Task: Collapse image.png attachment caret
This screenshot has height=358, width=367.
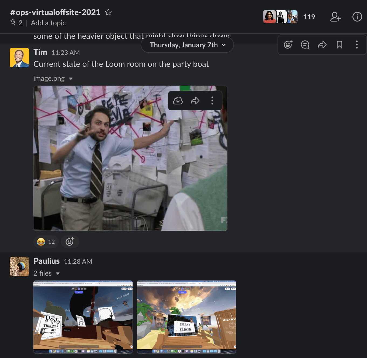Action: pos(71,79)
